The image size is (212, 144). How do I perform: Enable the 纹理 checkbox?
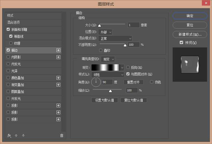tap(11, 43)
